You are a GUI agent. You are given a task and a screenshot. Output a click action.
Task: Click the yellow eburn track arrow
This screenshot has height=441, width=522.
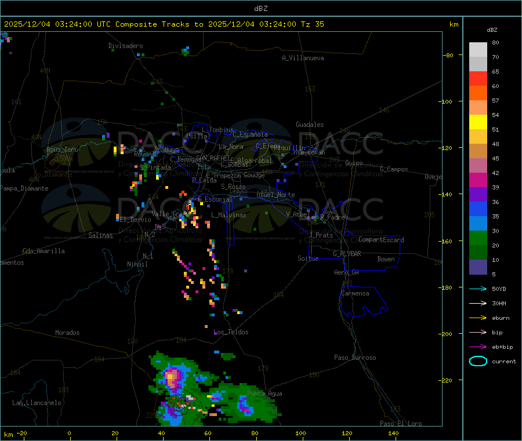478,318
